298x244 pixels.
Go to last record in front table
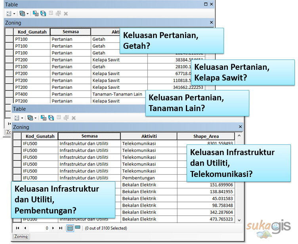coord(61,228)
